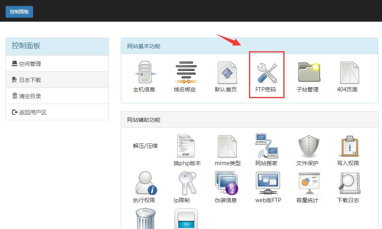Click the 子站管理 text label
The width and height of the screenshot is (382, 229).
(x=307, y=89)
